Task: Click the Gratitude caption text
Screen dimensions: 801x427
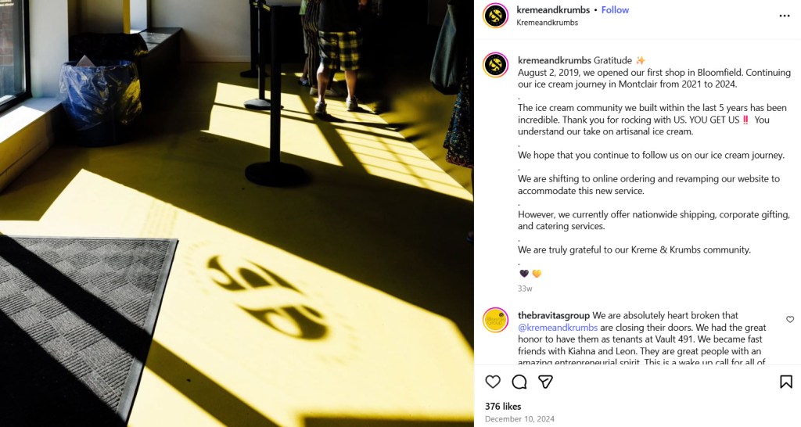Action: [x=612, y=60]
